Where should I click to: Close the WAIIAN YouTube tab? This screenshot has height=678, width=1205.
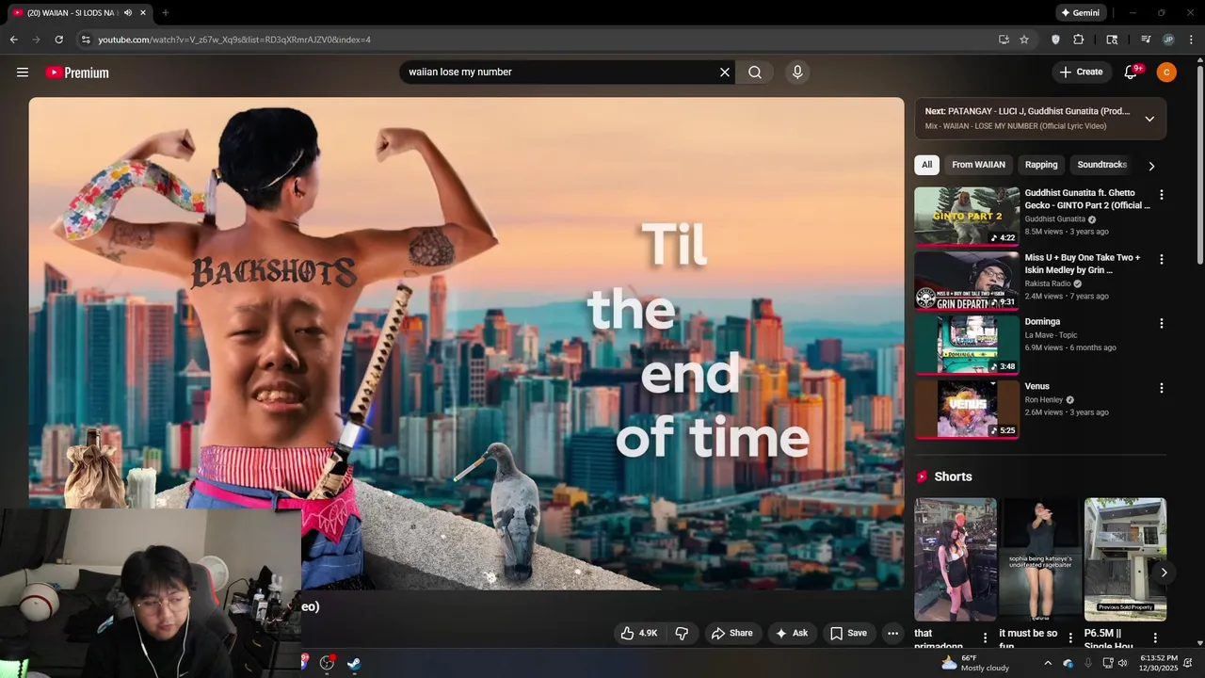[x=143, y=13]
